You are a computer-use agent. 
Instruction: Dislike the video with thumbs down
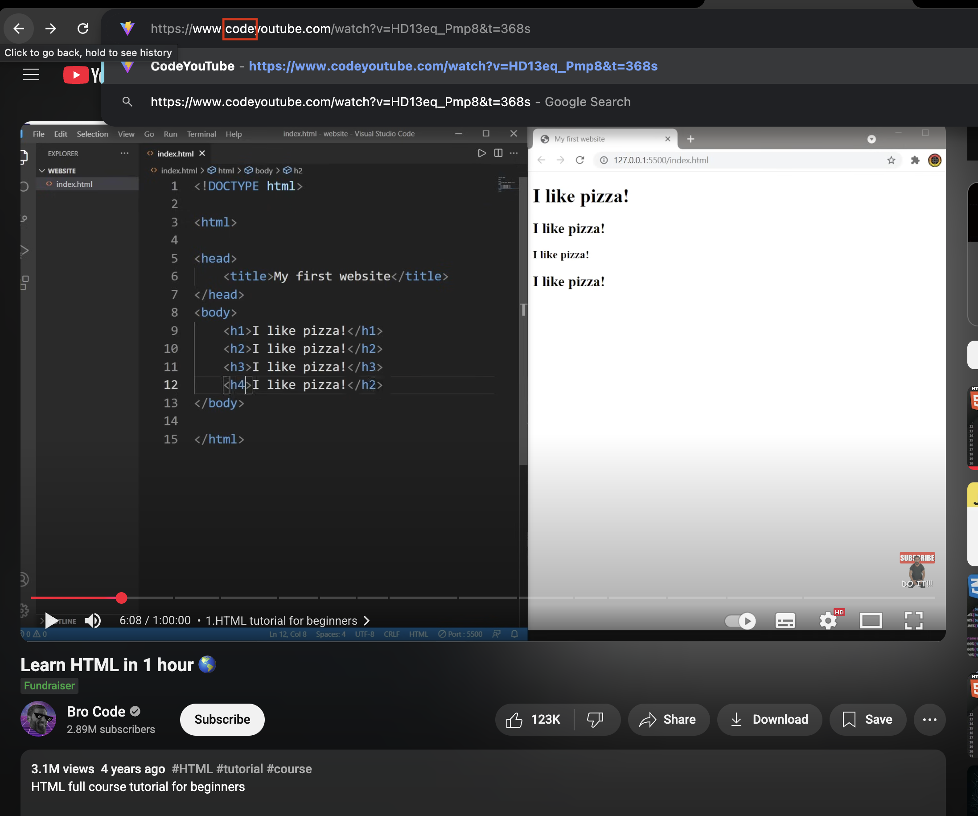pyautogui.click(x=595, y=720)
